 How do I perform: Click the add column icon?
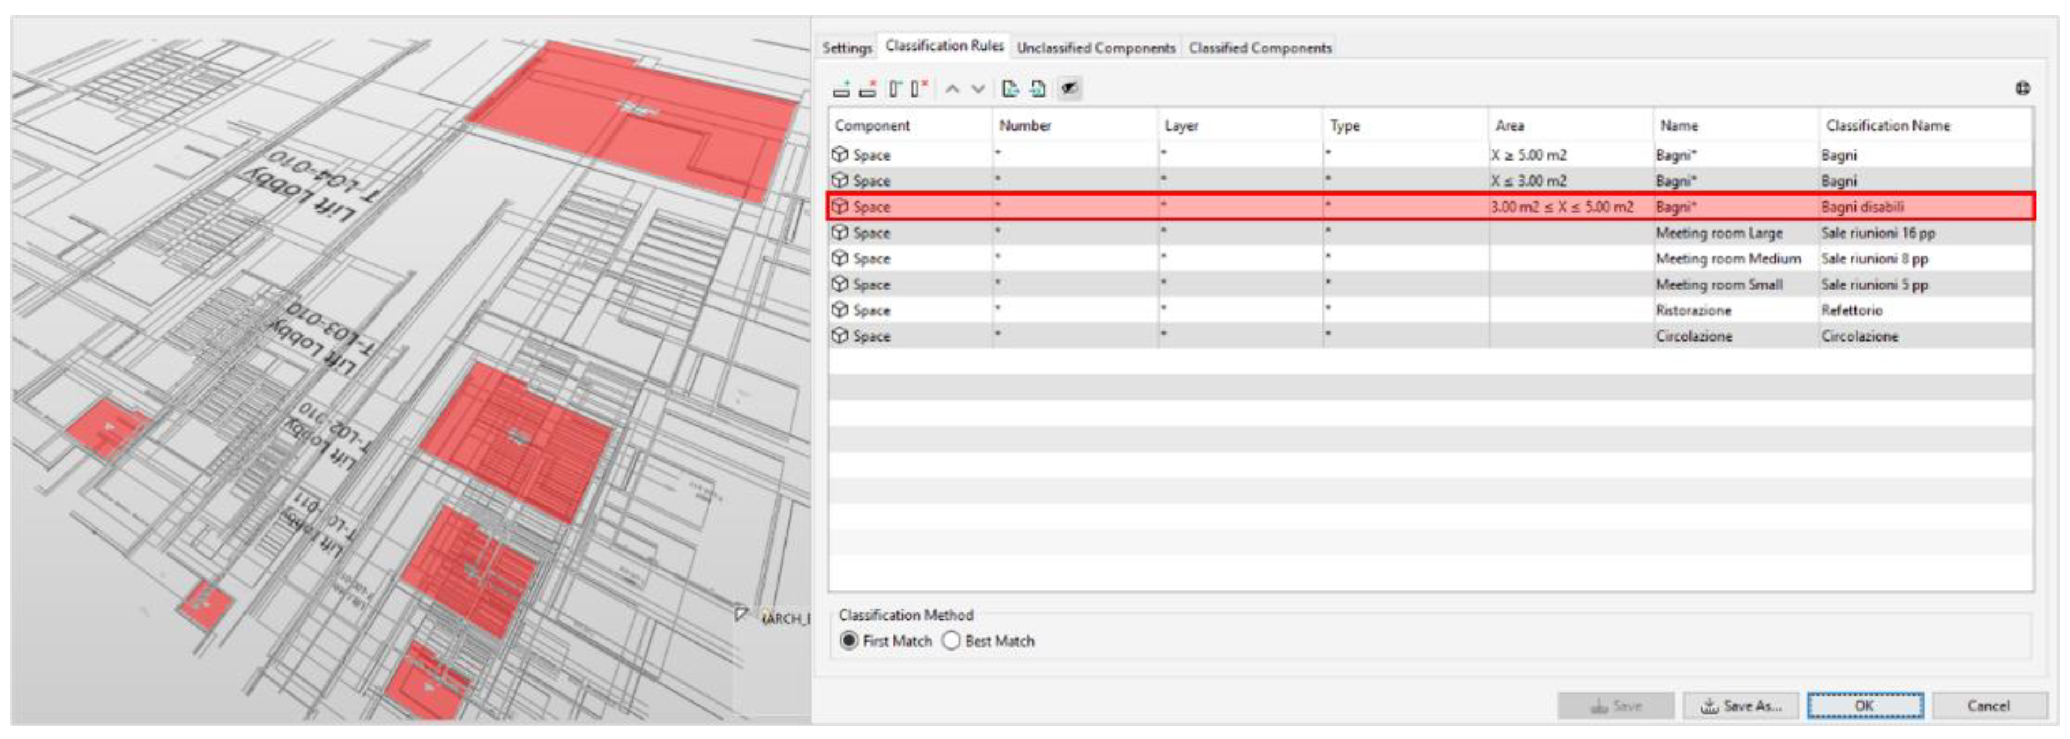[x=895, y=89]
